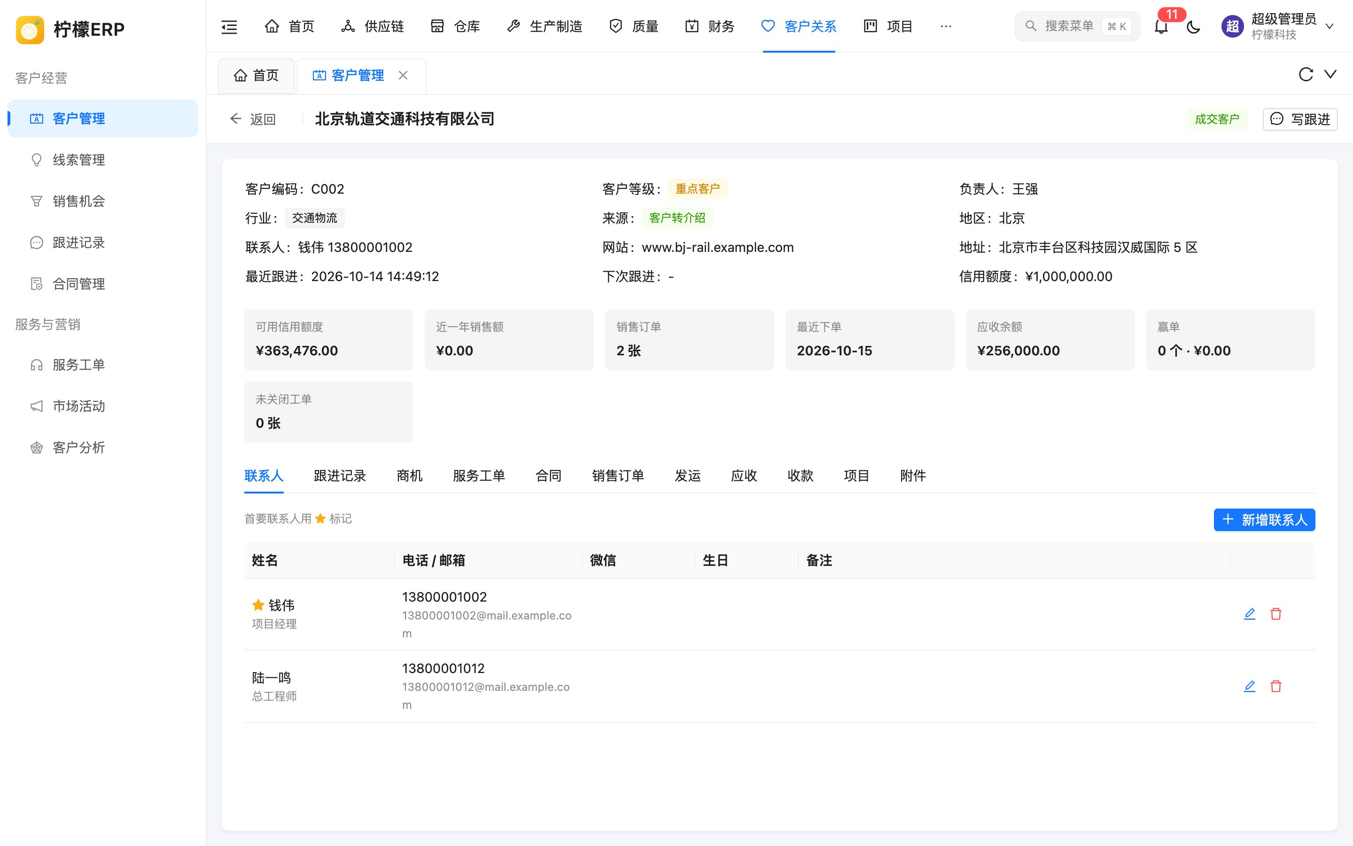
Task: Click the 成交客户 status tag
Action: (1217, 119)
